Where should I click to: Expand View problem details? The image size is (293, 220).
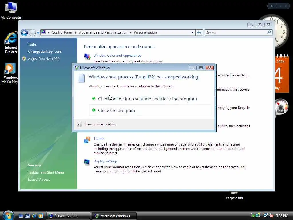(79, 124)
